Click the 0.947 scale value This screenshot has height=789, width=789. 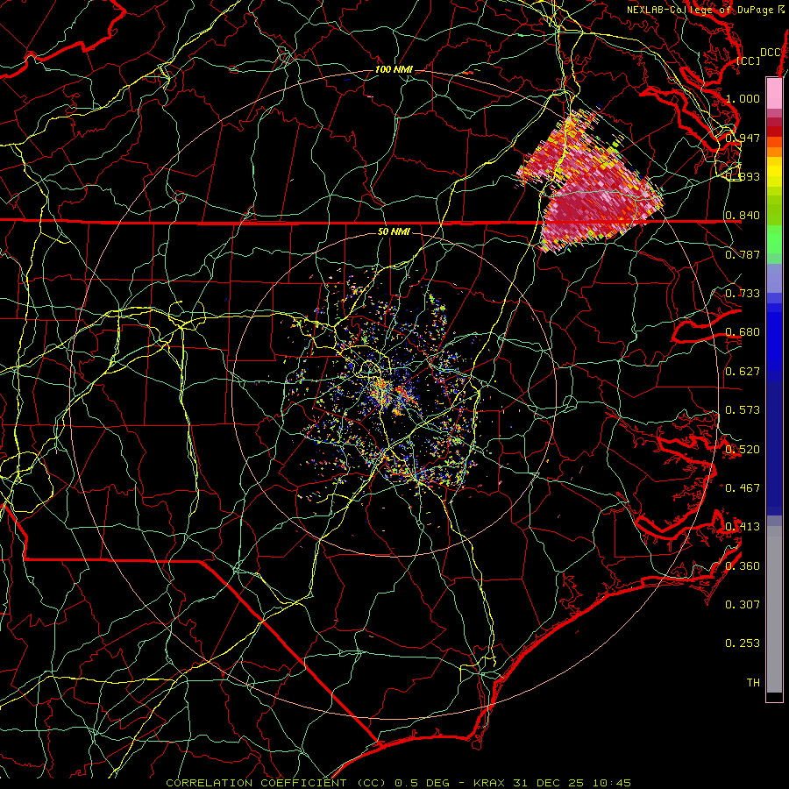(743, 138)
